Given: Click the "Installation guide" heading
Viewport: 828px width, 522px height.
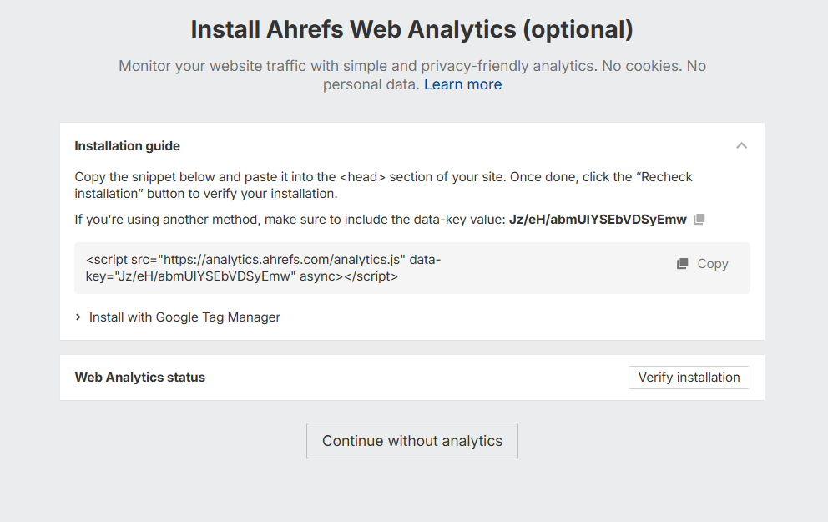Looking at the screenshot, I should click(x=127, y=146).
